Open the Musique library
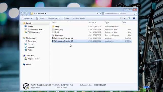Screen dimensions: 163x92 click(x=31, y=47)
